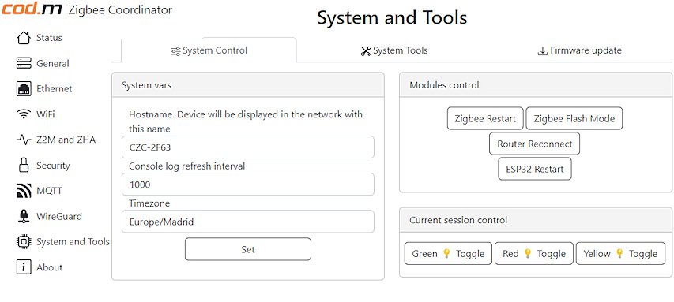The image size is (674, 302).
Task: Open the General settings page
Action: pyautogui.click(x=52, y=64)
